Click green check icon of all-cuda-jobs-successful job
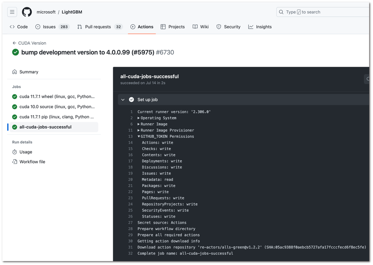Image resolution: width=373 pixels, height=265 pixels. pos(15,127)
